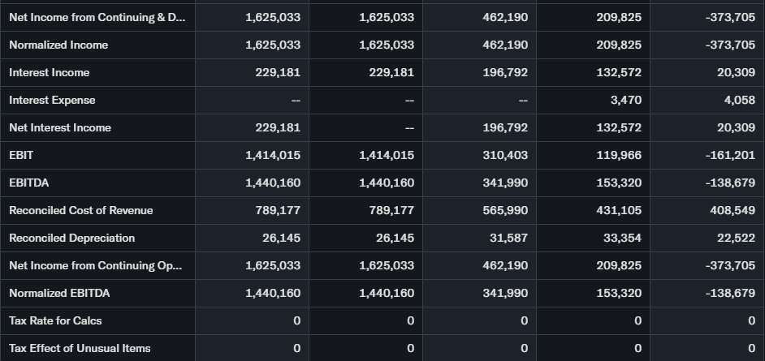Select the Interest Expense row label
765x361 pixels.
pos(52,100)
